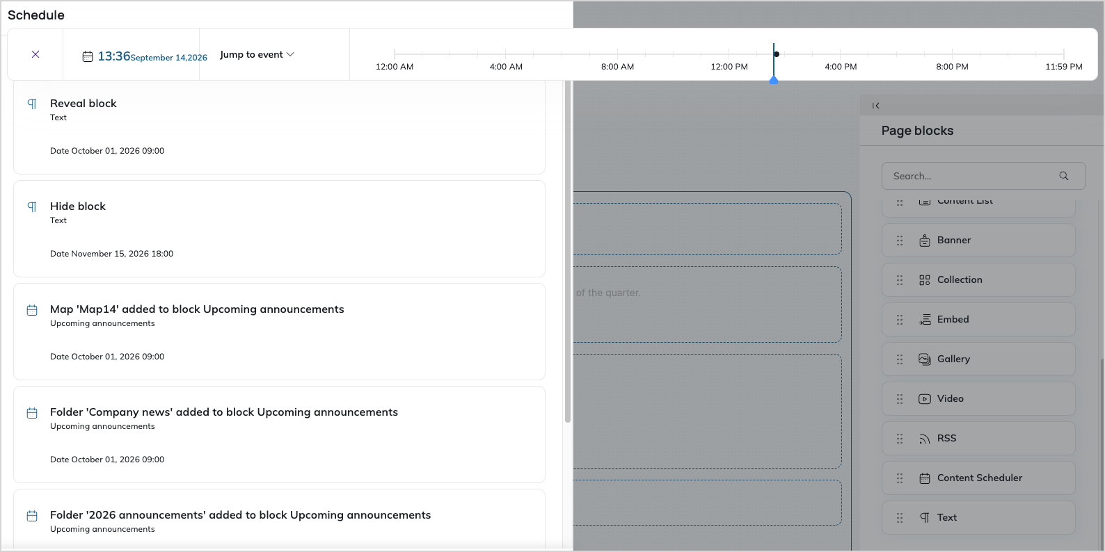Open the Hide block event card
1105x552 pixels.
coord(279,229)
